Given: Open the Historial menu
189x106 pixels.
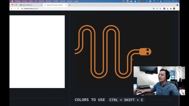Looking at the screenshot, I should pos(41,1).
